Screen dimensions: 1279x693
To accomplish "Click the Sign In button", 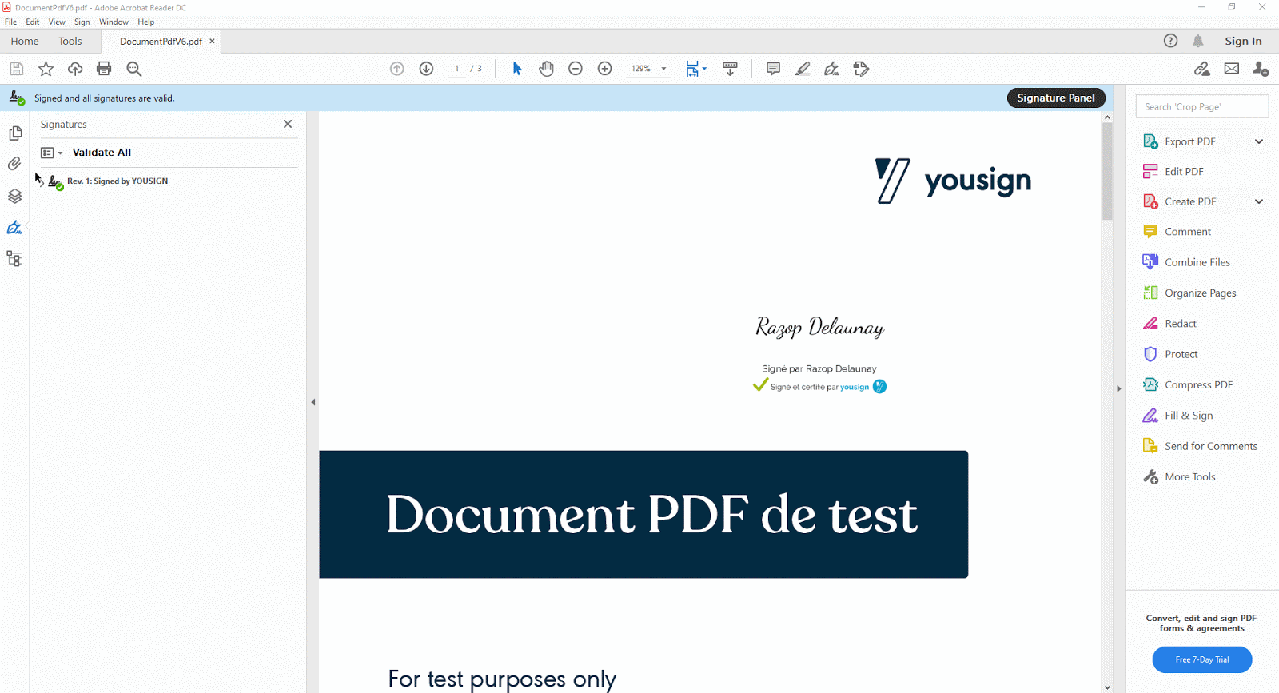I will pyautogui.click(x=1243, y=41).
